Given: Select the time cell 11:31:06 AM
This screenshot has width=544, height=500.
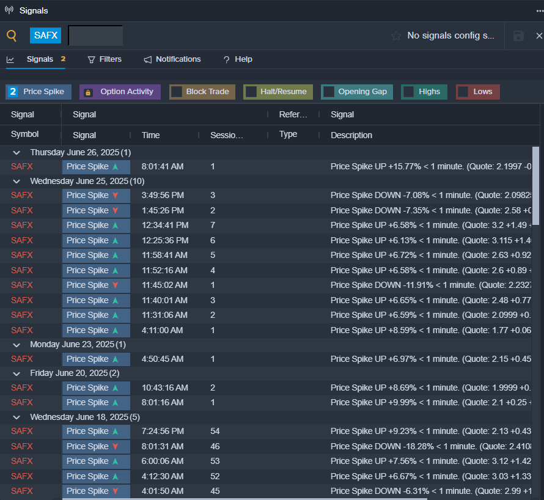Looking at the screenshot, I should (164, 315).
